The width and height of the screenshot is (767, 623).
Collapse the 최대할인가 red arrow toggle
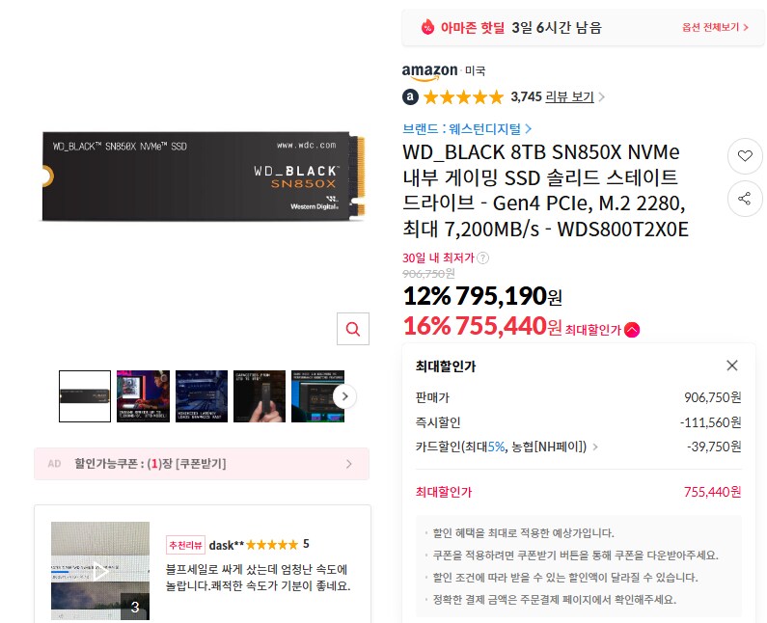(x=632, y=330)
